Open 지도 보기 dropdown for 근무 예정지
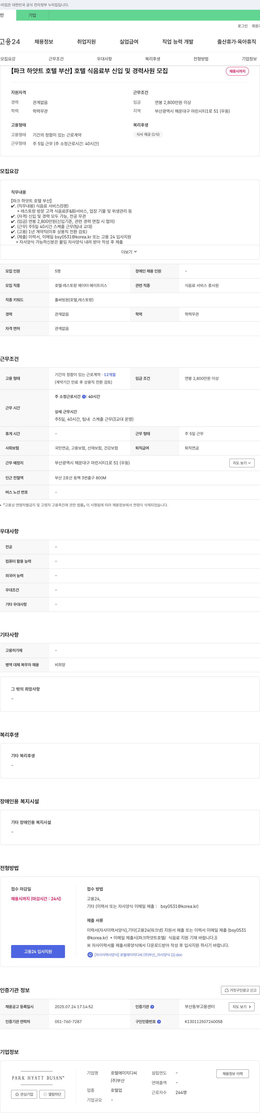This screenshot has width=260, height=1113. [x=241, y=463]
